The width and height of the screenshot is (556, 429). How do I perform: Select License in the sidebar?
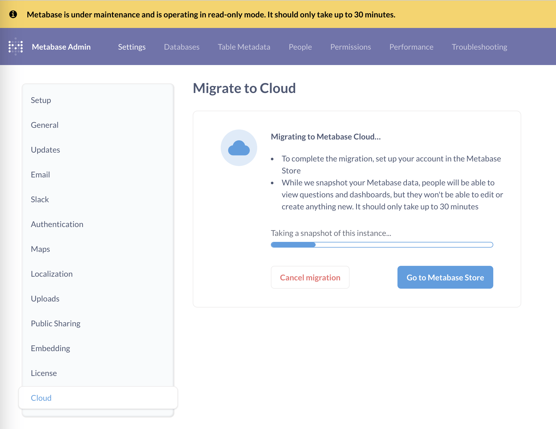point(44,373)
